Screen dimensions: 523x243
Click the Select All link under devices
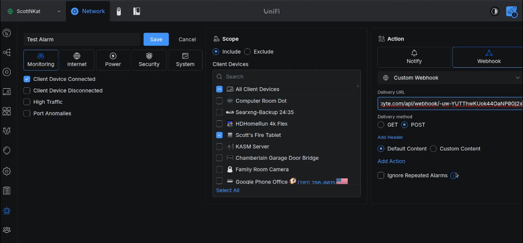pyautogui.click(x=227, y=190)
